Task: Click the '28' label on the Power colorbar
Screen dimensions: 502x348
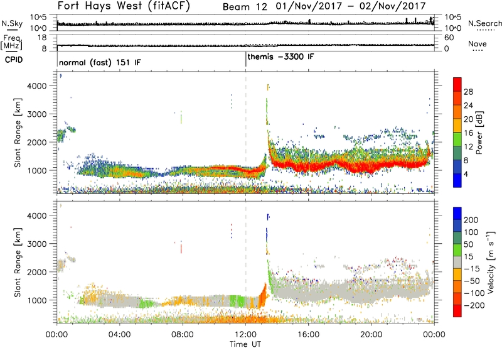Action: tap(468, 92)
